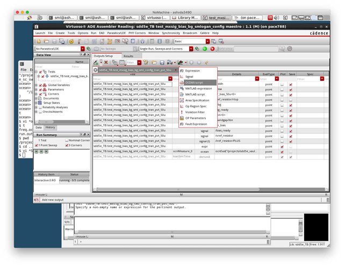
Task: Click the Filter field under Details column
Action: point(235,78)
